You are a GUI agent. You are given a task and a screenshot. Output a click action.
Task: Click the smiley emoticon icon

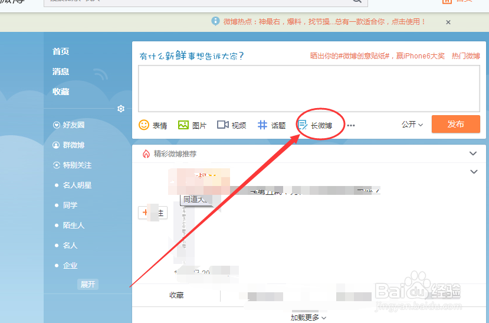coord(144,125)
